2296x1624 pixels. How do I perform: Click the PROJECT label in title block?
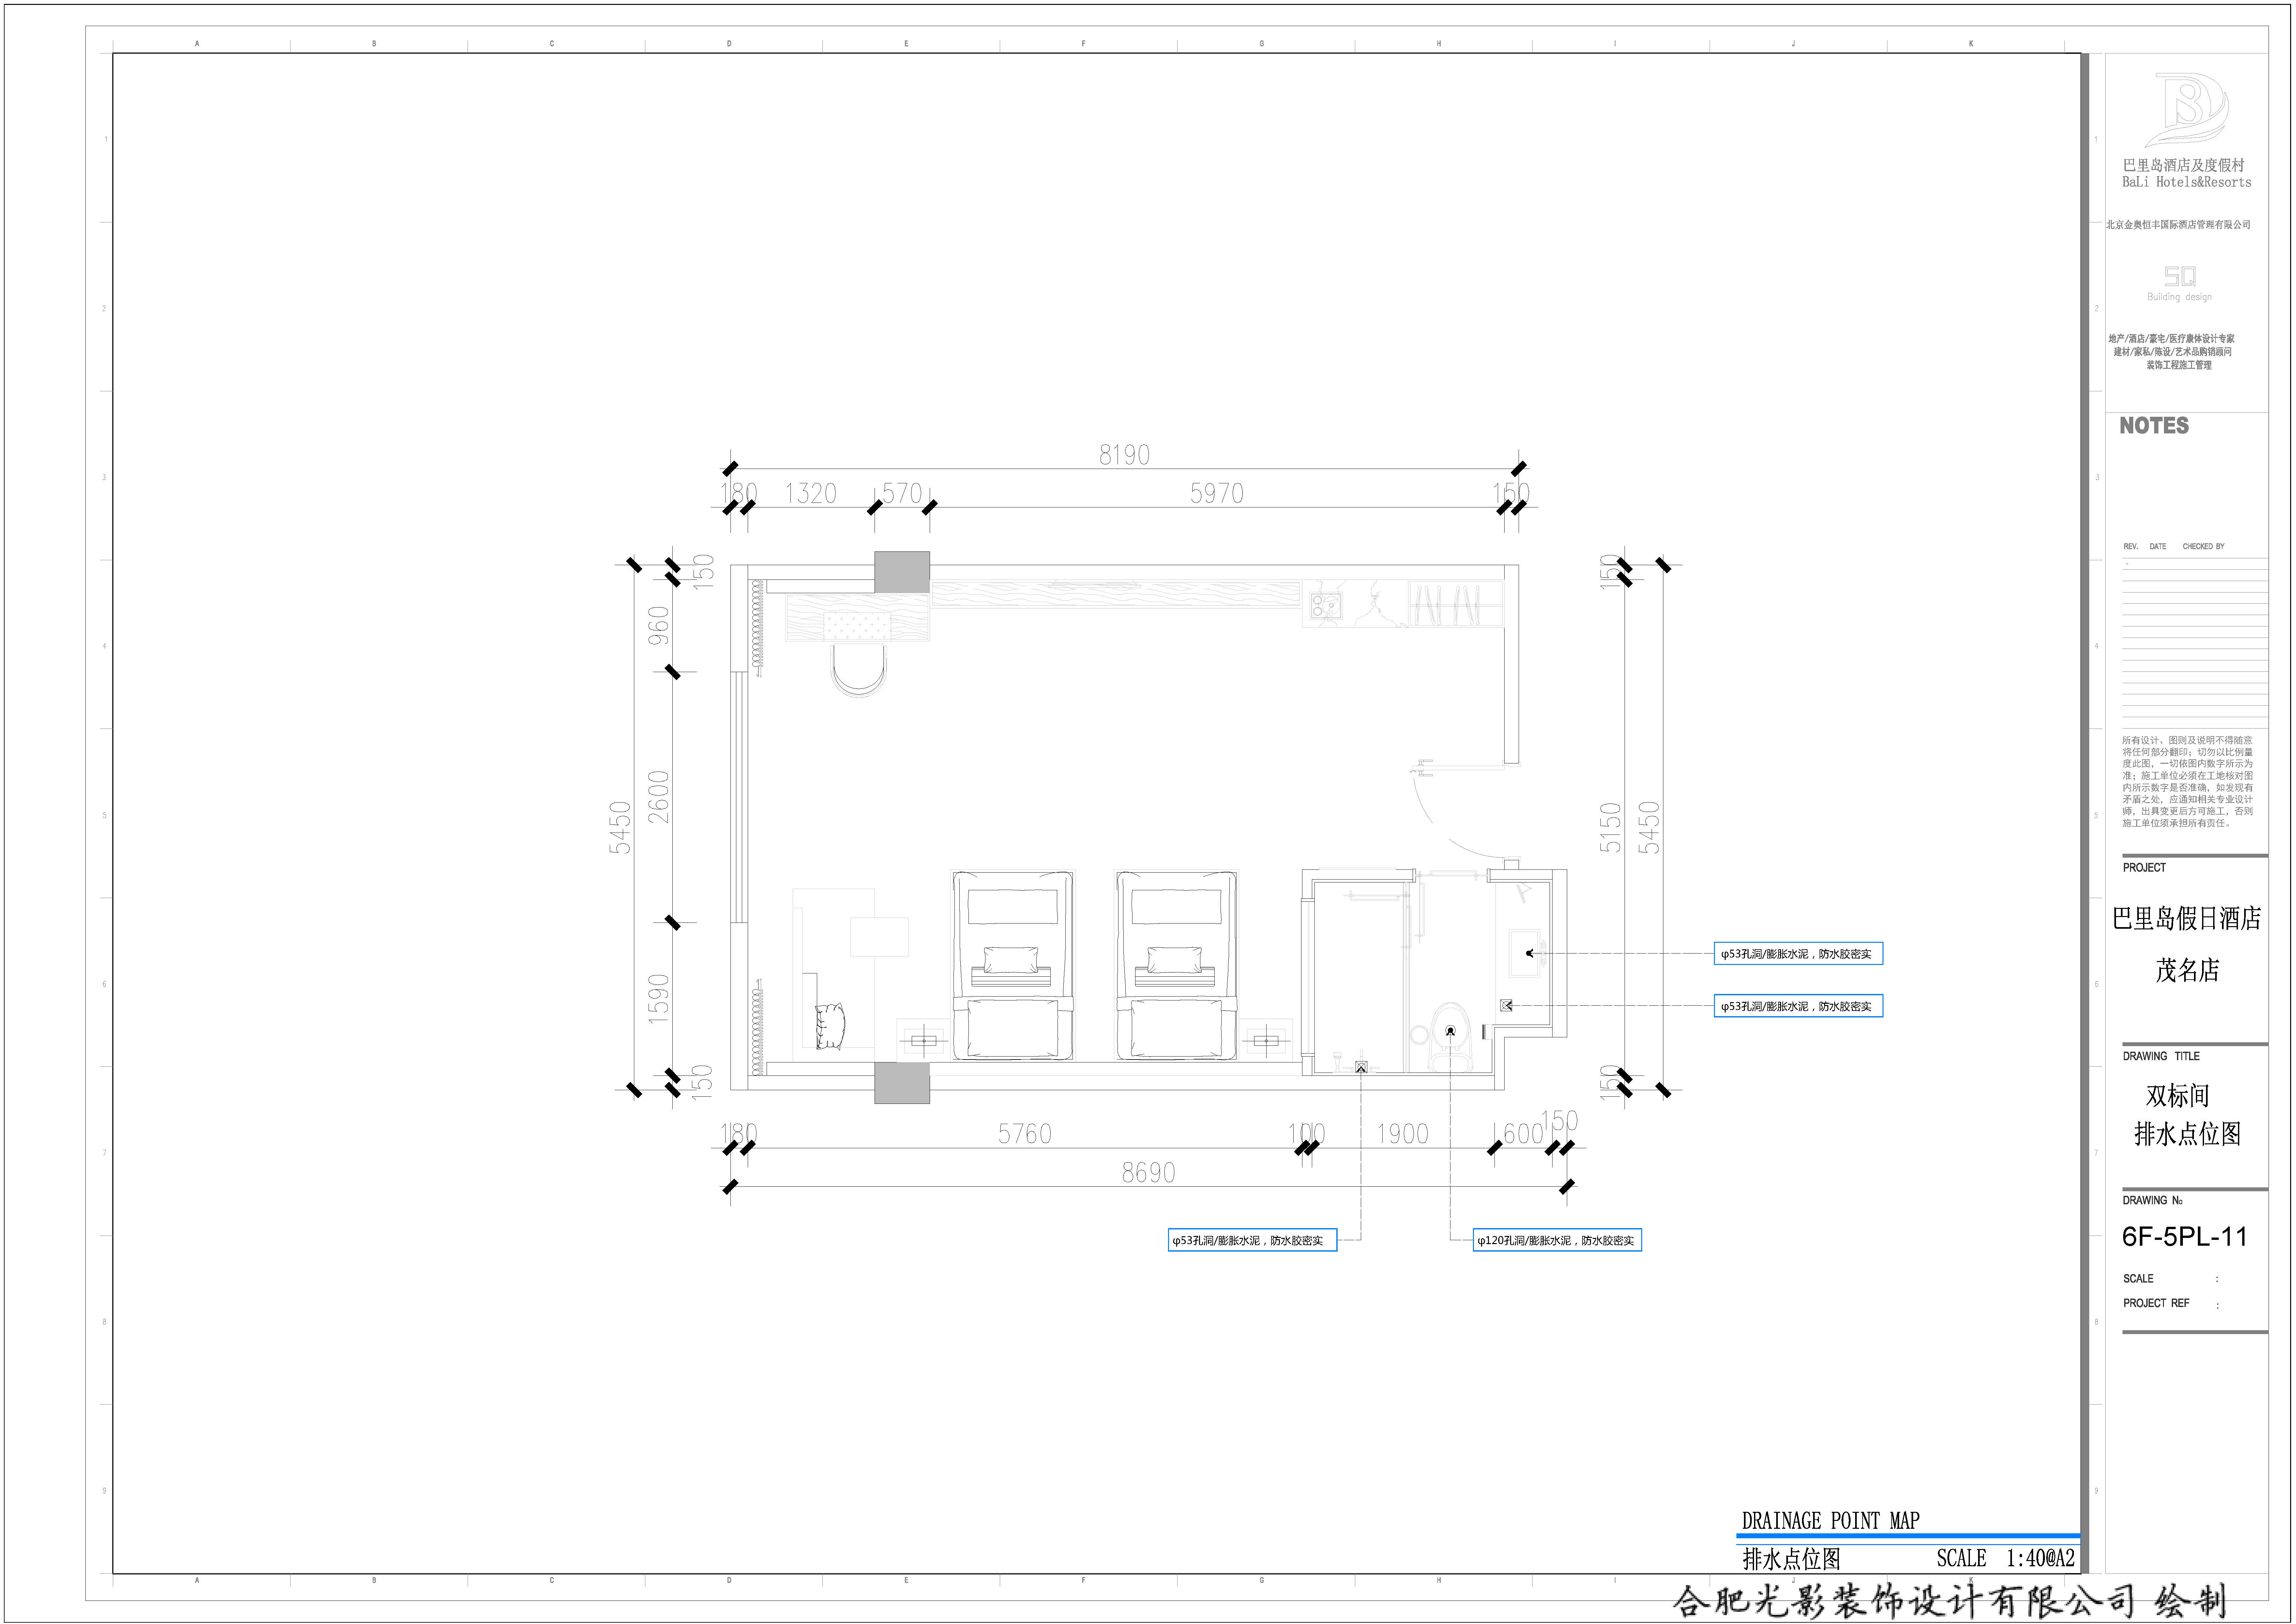tap(2144, 868)
